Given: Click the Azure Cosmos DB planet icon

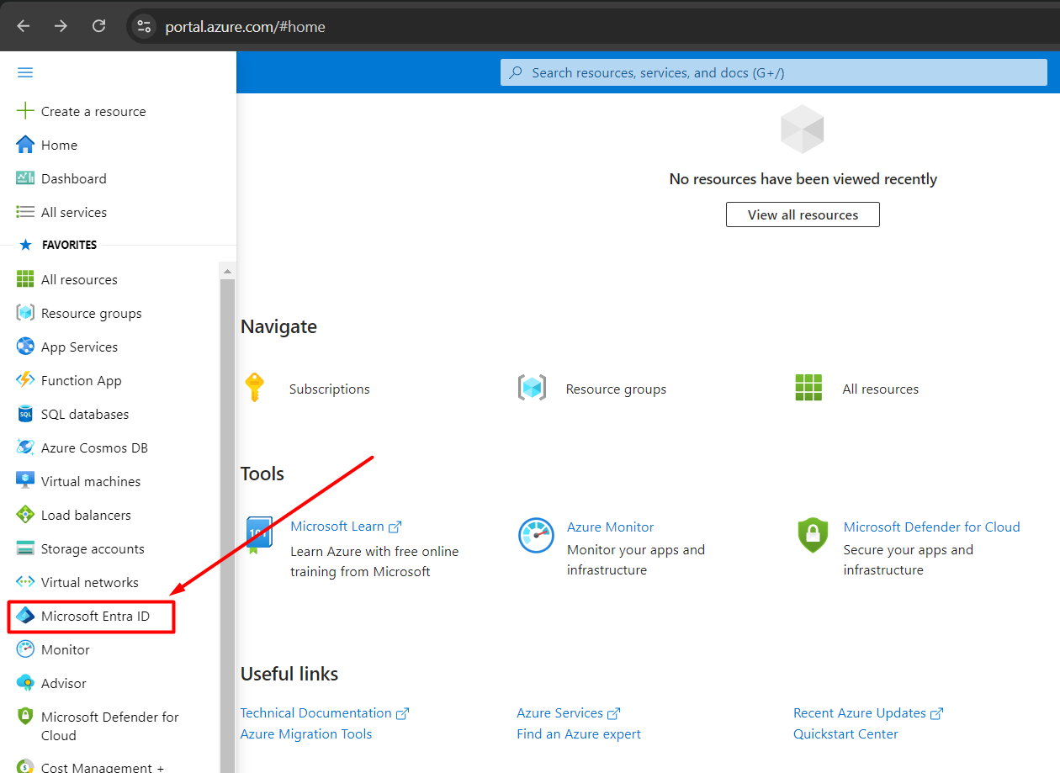Looking at the screenshot, I should click(25, 447).
